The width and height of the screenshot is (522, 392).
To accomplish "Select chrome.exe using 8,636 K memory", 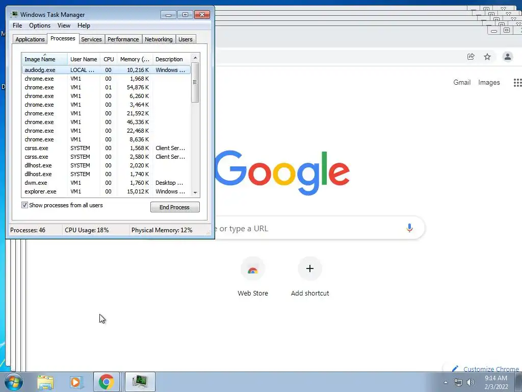I will (106, 139).
